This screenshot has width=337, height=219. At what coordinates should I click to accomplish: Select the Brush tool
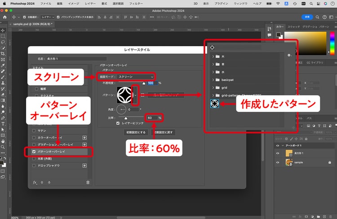tap(3, 77)
